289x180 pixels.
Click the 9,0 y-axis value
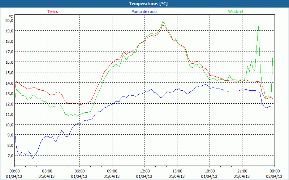coord(10,135)
